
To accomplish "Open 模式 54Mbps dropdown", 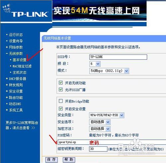I will point(109,71).
